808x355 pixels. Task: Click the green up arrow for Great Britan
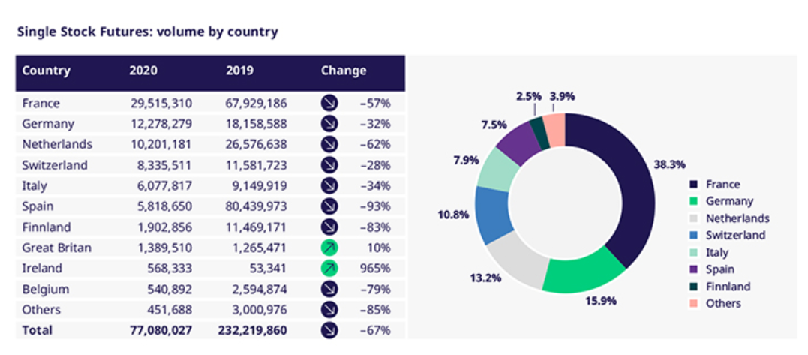coord(329,248)
